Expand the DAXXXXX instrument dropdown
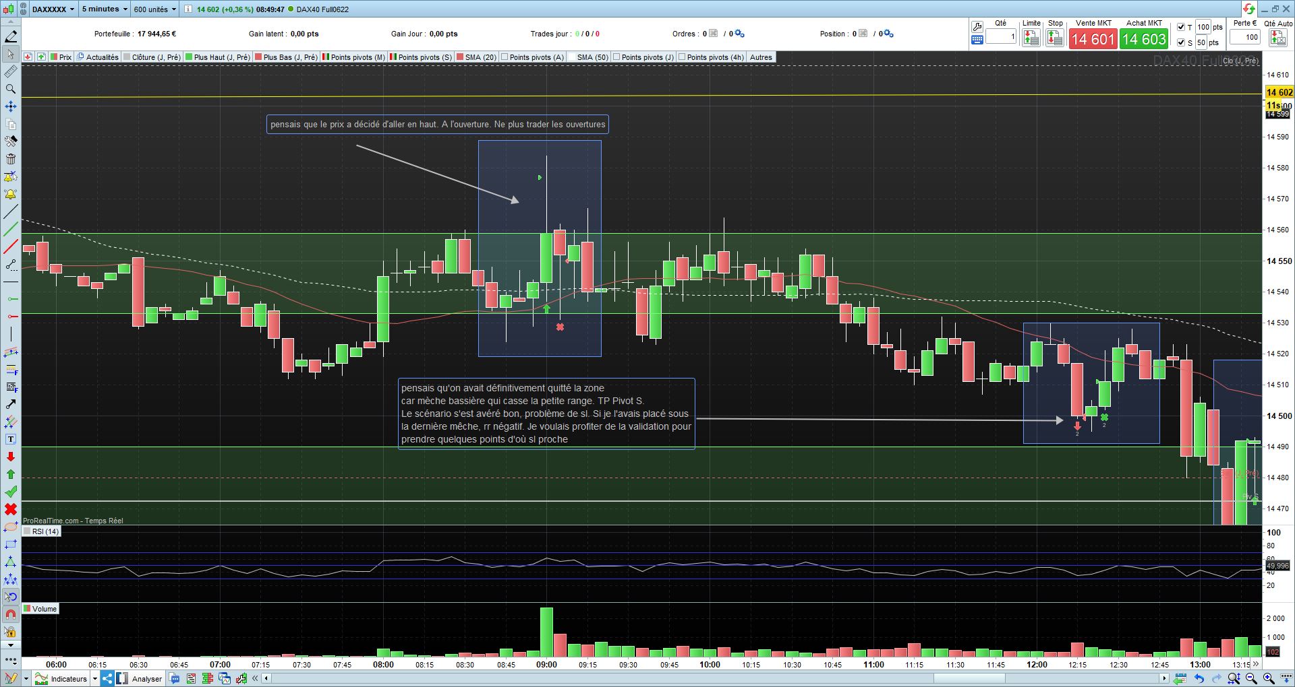Viewport: 1295px width, 687px height. pos(53,9)
